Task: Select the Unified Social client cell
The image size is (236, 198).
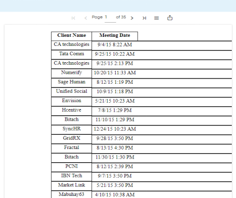Action: click(x=71, y=92)
